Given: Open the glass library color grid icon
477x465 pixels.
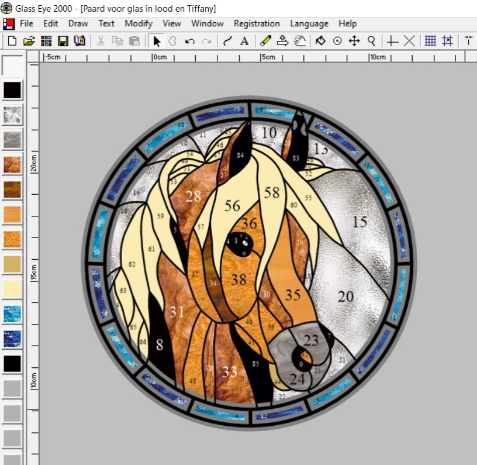Looking at the screenshot, I should pyautogui.click(x=46, y=41).
